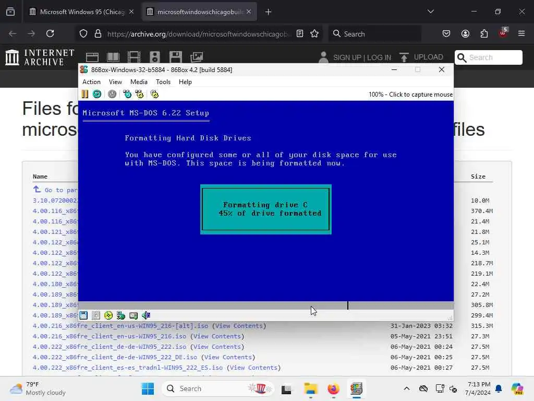This screenshot has height=401, width=534.
Task: Go back in the browser
Action: pyautogui.click(x=13, y=33)
